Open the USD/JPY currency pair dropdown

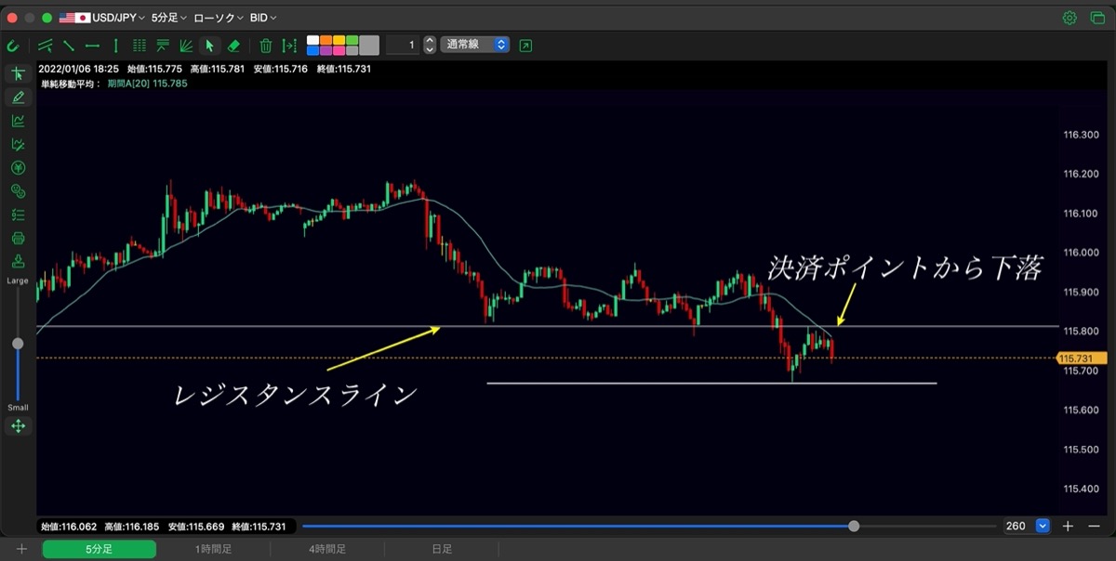click(x=101, y=18)
